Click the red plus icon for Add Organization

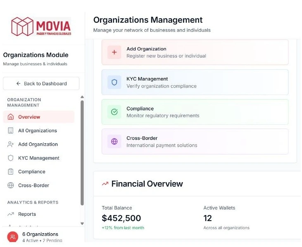(114, 52)
